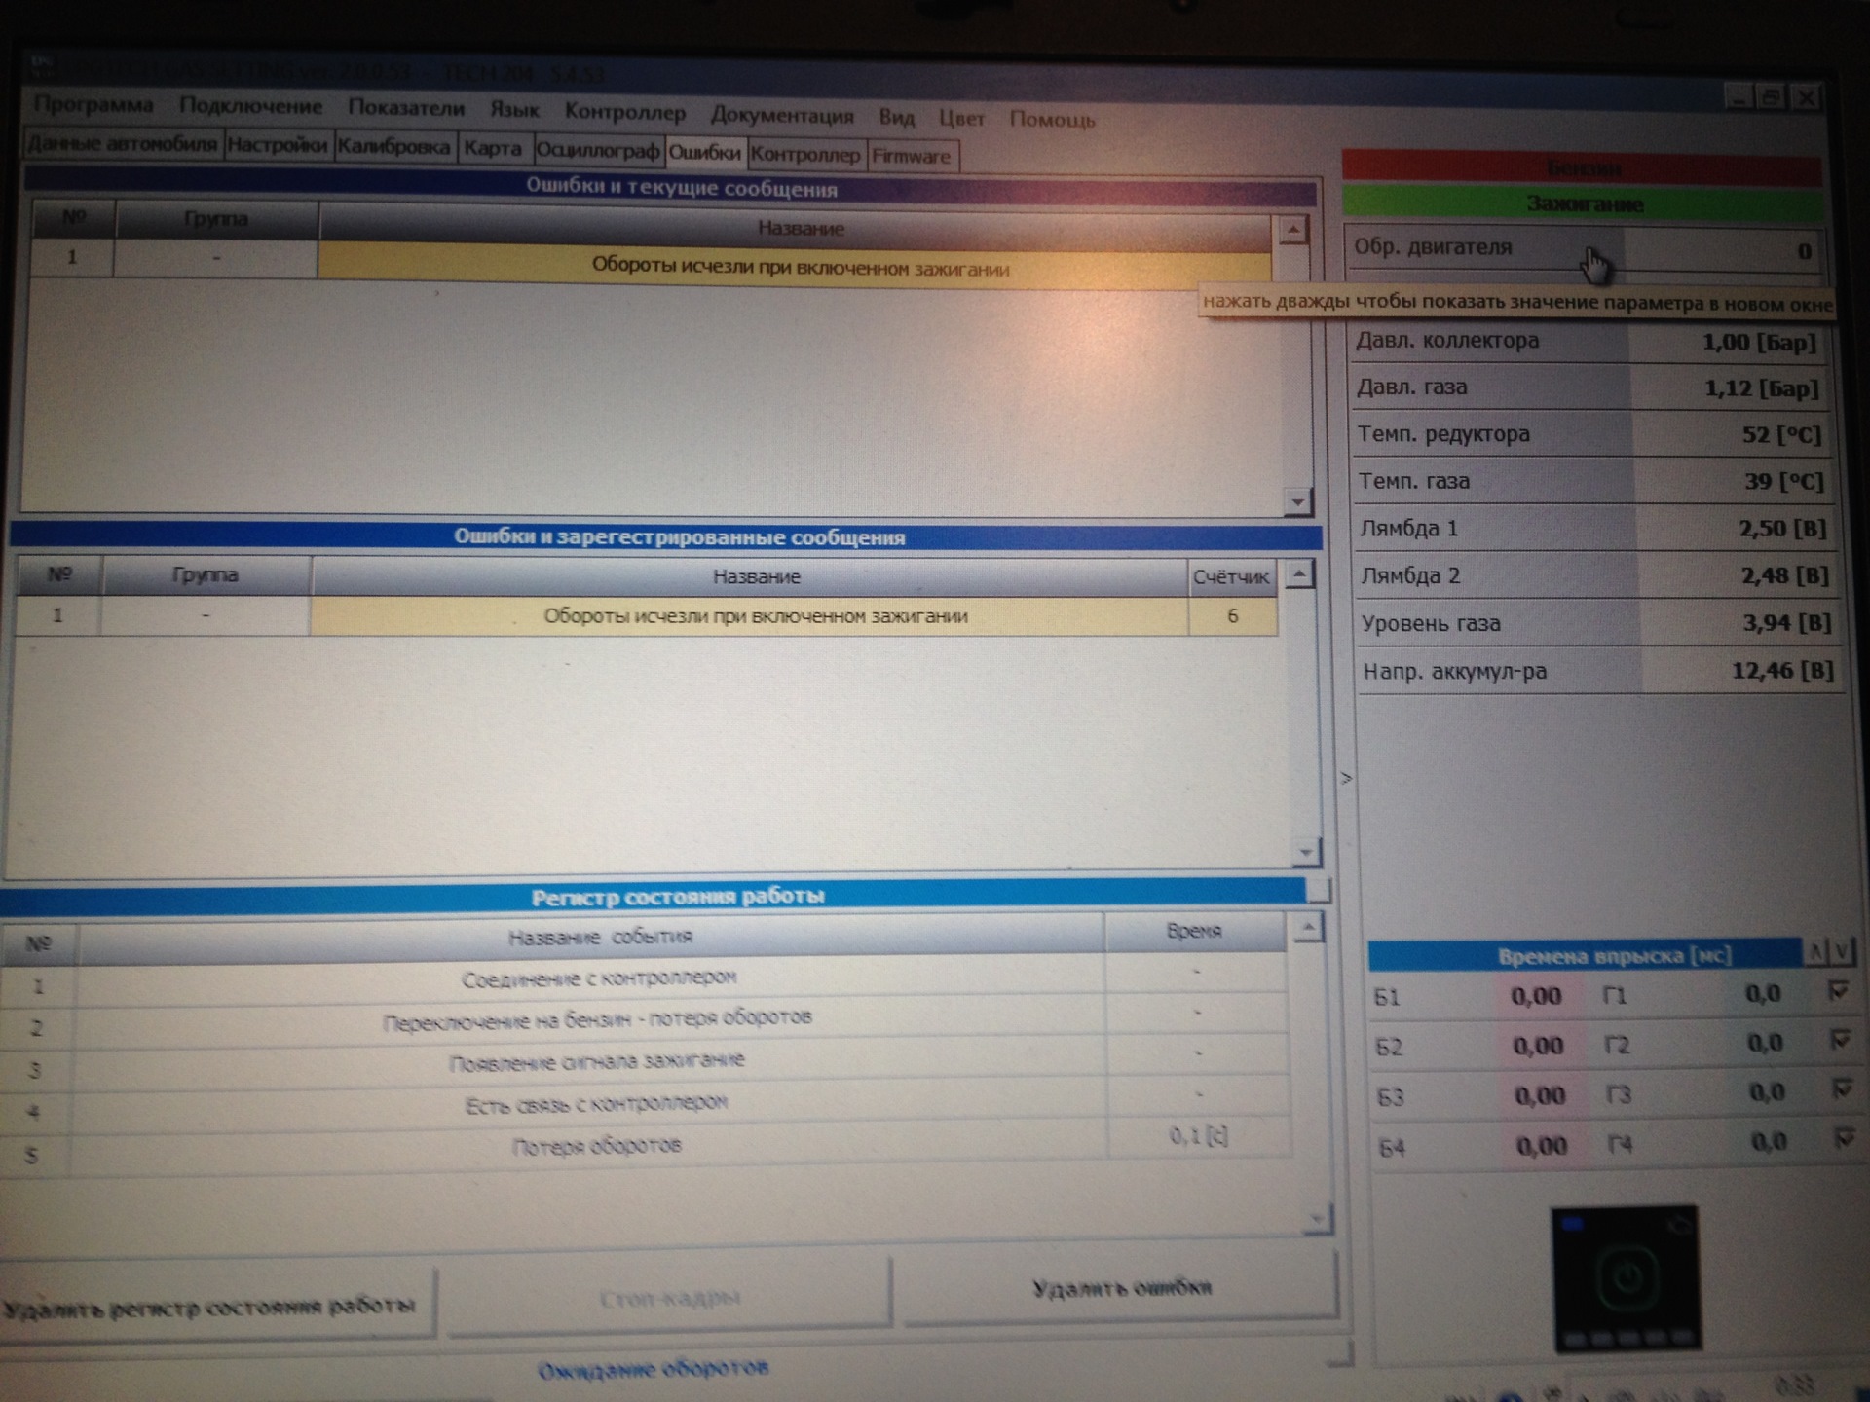The image size is (1870, 1402).
Task: Click the red Бензин status bar
Action: pyautogui.click(x=1582, y=167)
